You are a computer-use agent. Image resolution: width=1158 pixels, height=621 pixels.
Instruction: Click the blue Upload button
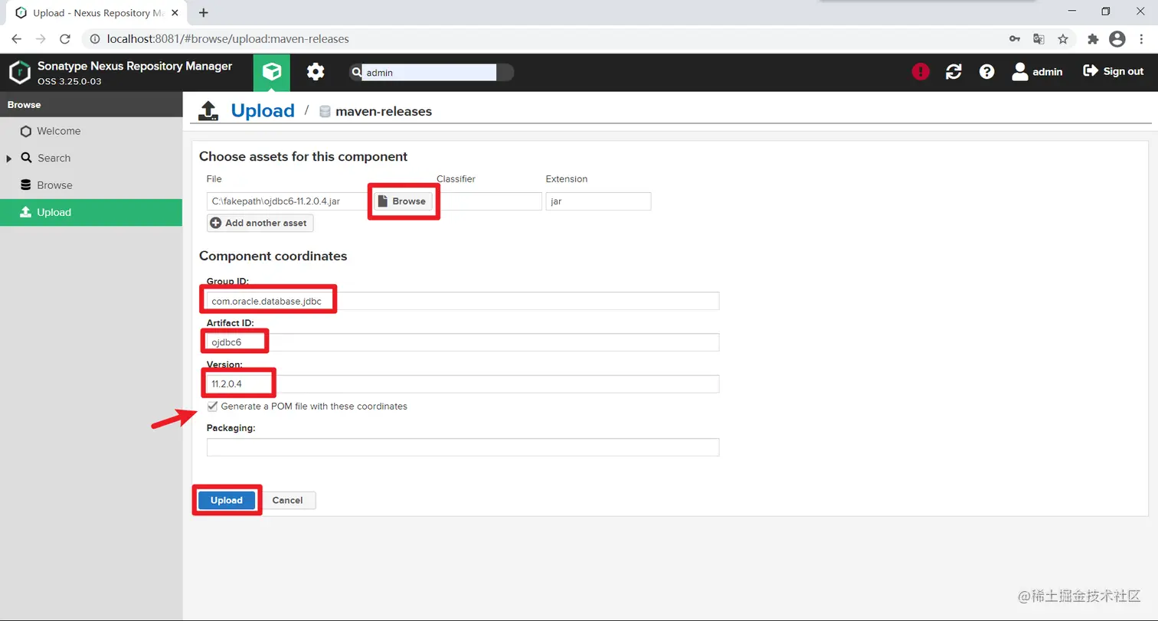point(227,500)
